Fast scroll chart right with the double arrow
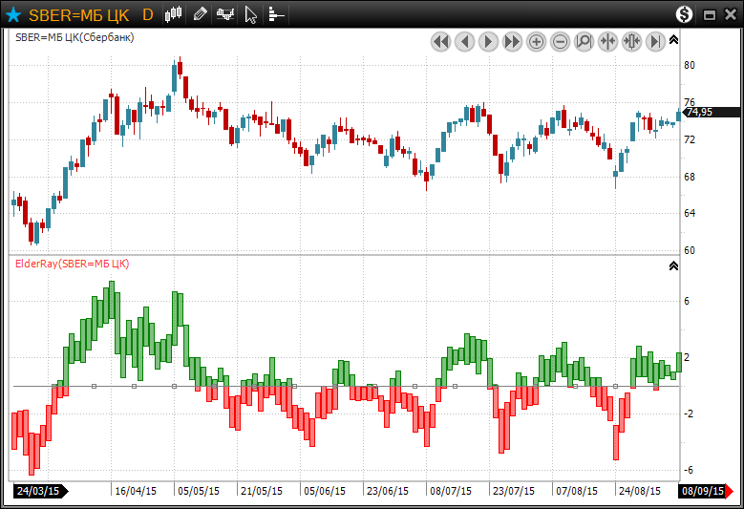 (512, 41)
